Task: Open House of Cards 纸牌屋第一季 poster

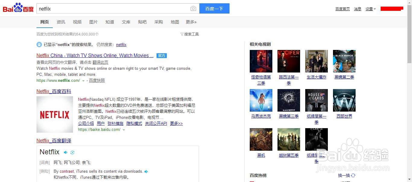Action: tap(316, 100)
